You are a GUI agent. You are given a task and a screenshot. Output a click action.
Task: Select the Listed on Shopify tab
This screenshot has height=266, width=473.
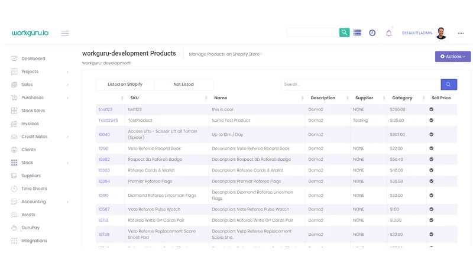pos(125,84)
